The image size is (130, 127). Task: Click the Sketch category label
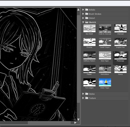93,22
